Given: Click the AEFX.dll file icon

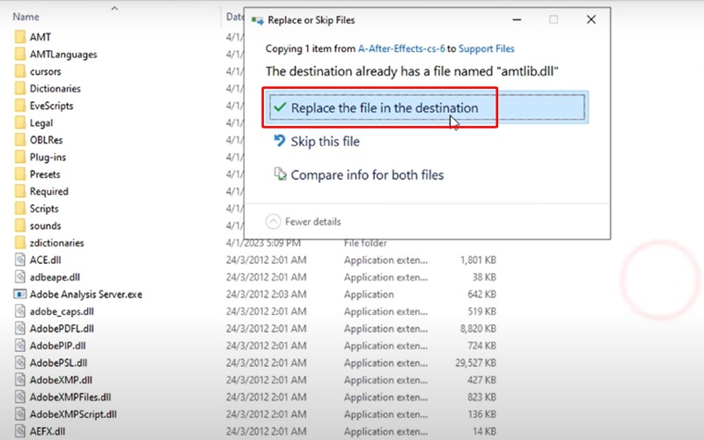Looking at the screenshot, I should (20, 431).
